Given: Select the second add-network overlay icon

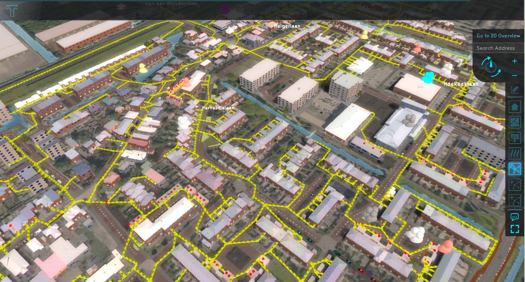Looking at the screenshot, I should [x=515, y=200].
